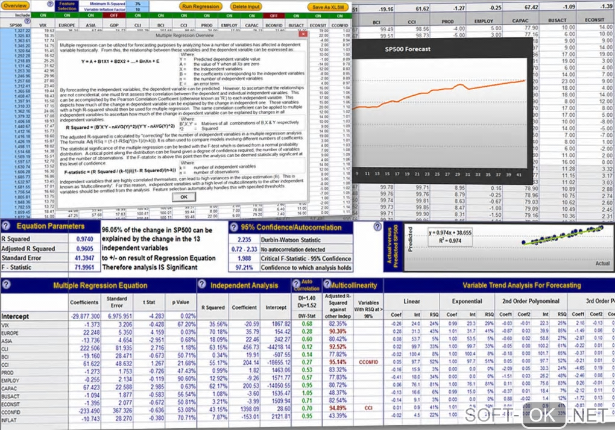Select the R Squared value 0.9740
This screenshot has width=615, height=430.
84,239
